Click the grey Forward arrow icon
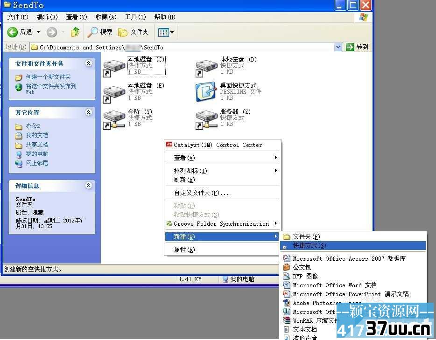The image size is (436, 340). (52, 32)
